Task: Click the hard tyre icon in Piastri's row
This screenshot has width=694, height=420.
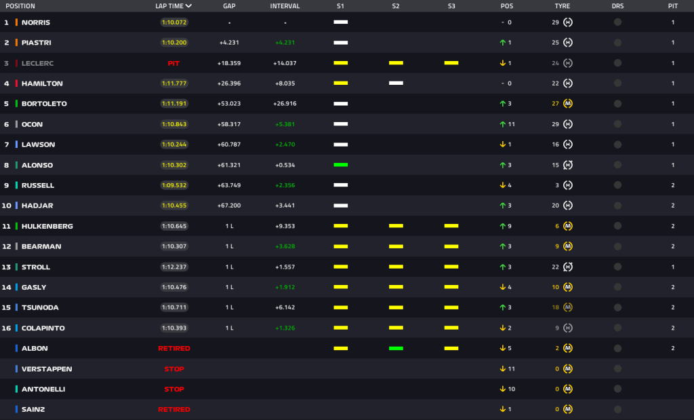Action: coord(568,43)
